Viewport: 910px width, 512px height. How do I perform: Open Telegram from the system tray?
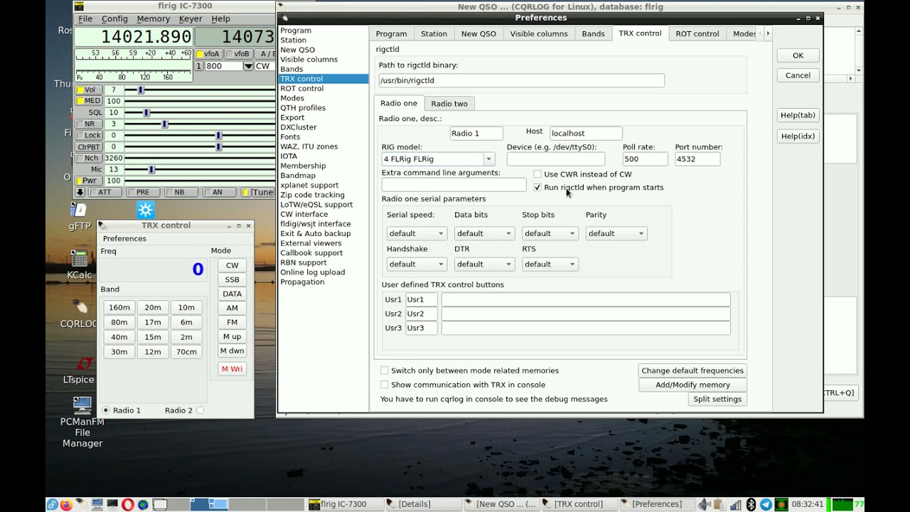(x=766, y=505)
